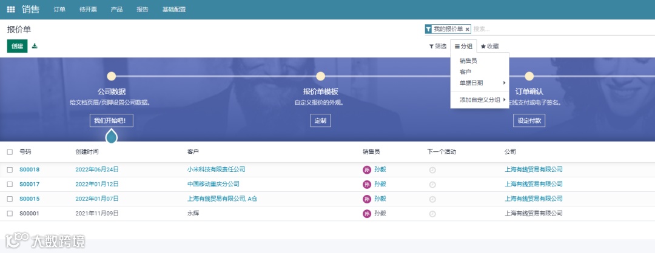655x253 pixels.
Task: Click the 报价单 page title
Action: (x=19, y=30)
